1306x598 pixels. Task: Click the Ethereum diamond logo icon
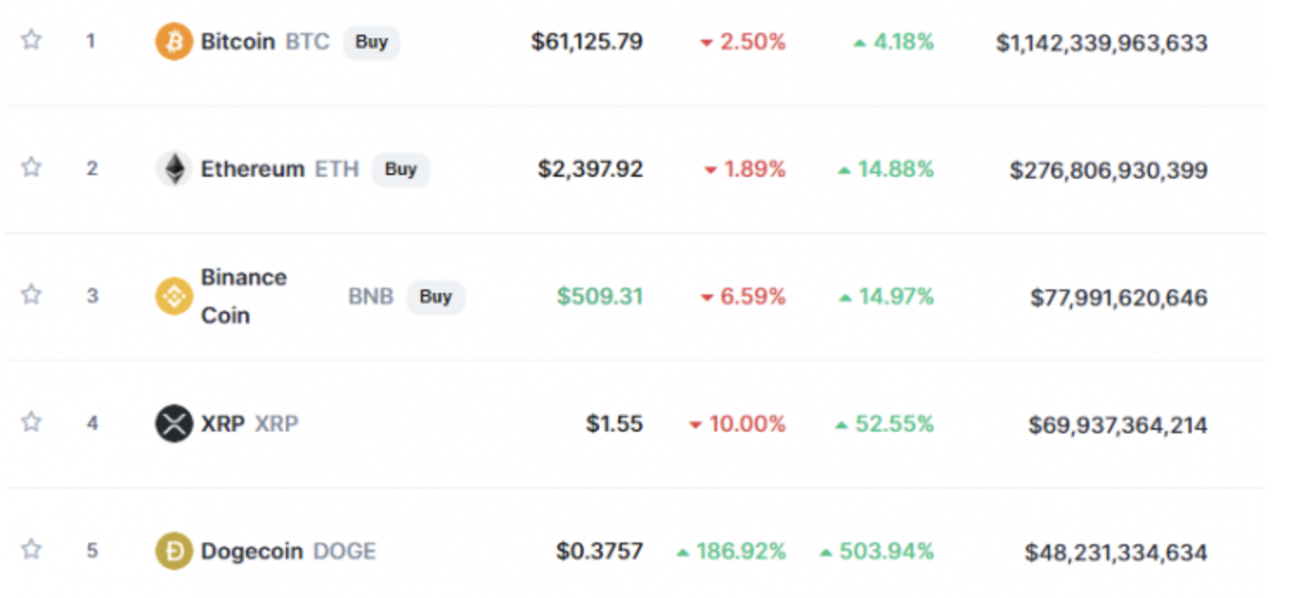coord(173,169)
